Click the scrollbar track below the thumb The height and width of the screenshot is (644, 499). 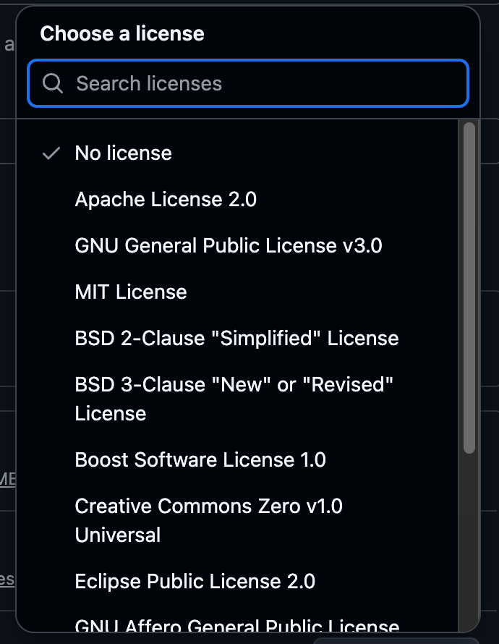click(x=469, y=542)
